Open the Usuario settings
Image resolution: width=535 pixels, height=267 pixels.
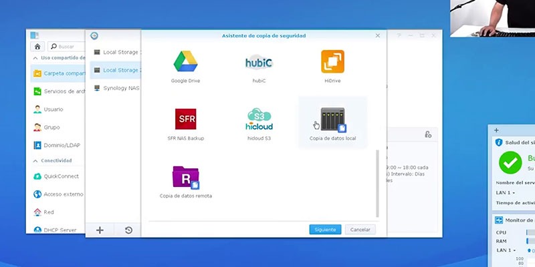58,109
